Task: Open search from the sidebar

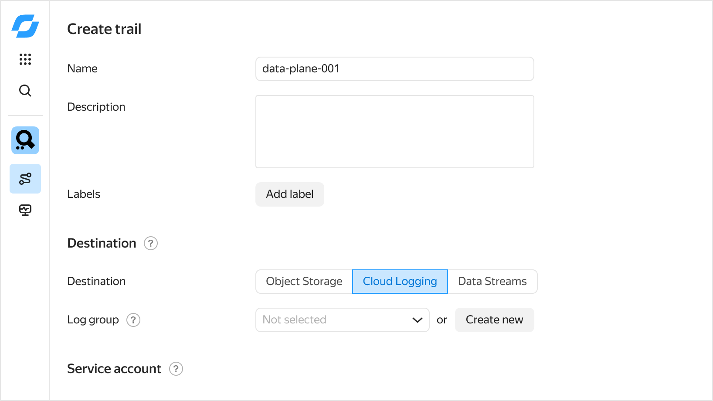Action: 25,91
